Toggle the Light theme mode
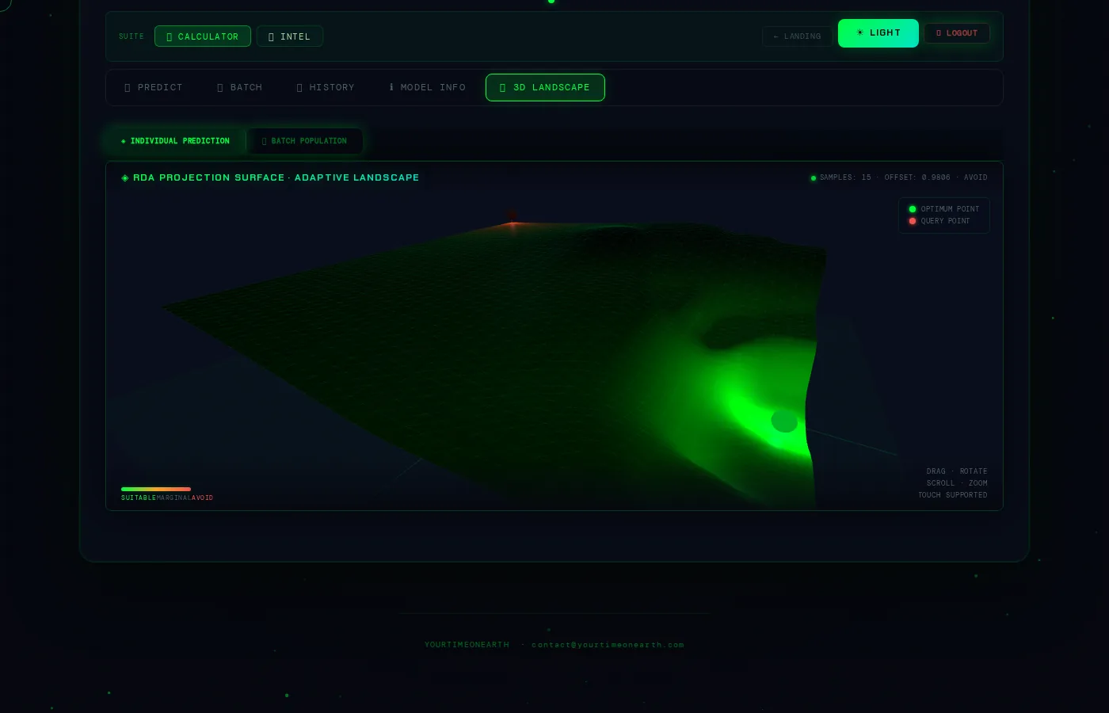This screenshot has height=713, width=1109. [878, 33]
